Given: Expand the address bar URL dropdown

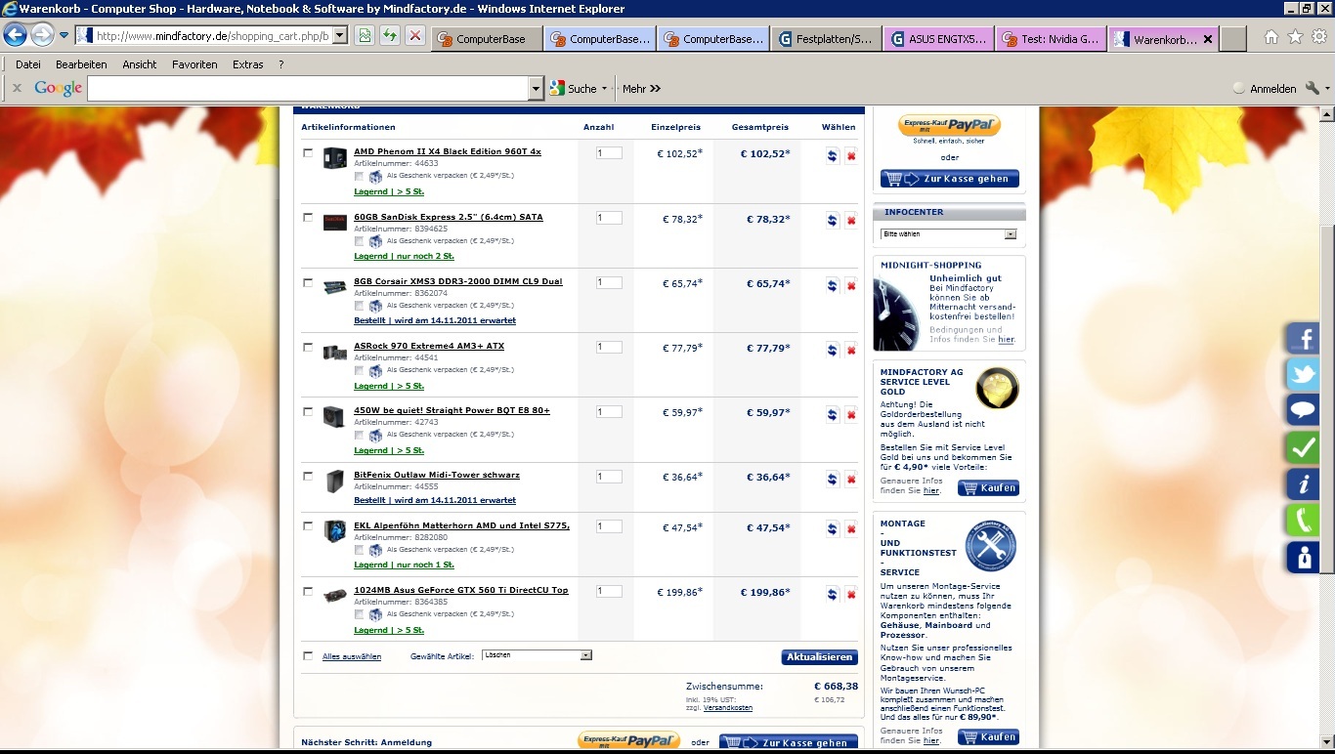Looking at the screenshot, I should coord(340,36).
